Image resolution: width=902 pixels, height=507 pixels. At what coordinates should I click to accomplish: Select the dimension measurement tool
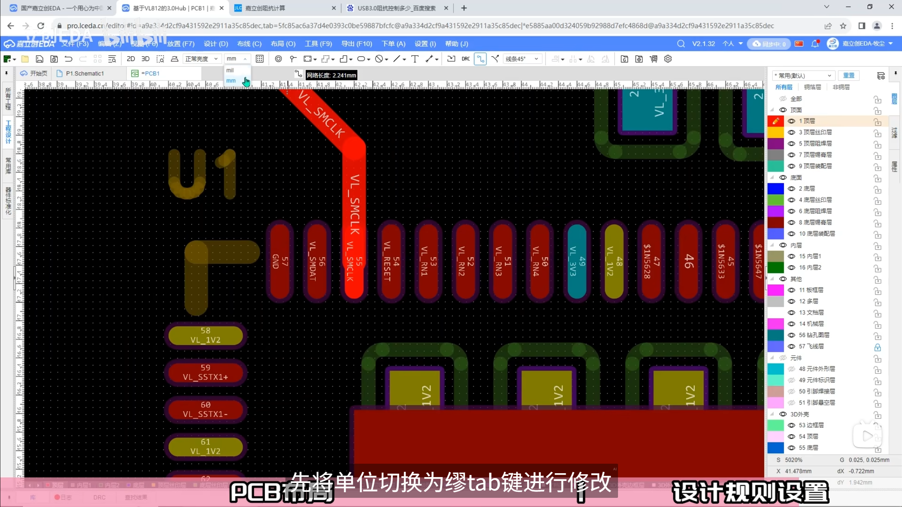(x=429, y=59)
